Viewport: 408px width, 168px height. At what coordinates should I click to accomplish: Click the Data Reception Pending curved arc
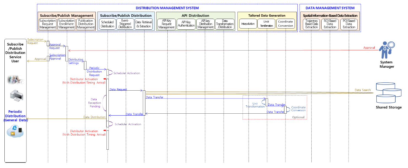[x=104, y=103]
